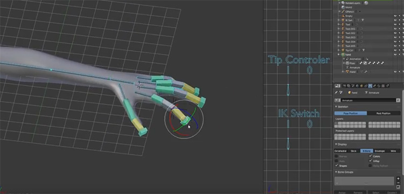Select the World item in the outliner
This screenshot has height=194, width=404.
point(349,7)
